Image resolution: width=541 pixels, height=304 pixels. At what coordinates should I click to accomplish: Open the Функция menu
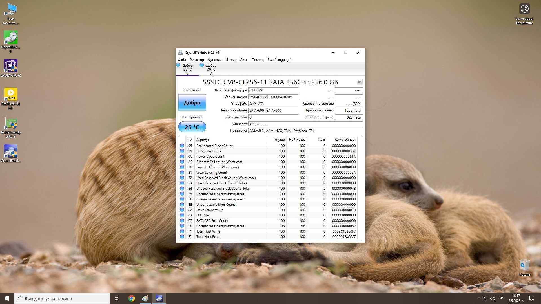[x=214, y=60]
